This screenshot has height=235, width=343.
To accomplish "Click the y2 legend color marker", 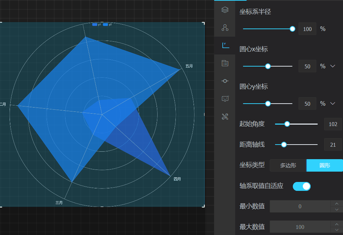I will (105, 25).
